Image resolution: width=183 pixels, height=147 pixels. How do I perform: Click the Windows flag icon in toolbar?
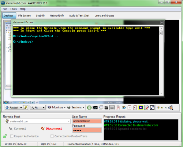click(158, 108)
